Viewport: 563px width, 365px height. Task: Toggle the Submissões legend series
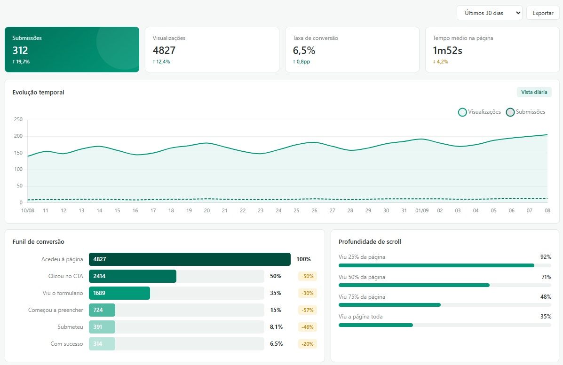point(525,112)
